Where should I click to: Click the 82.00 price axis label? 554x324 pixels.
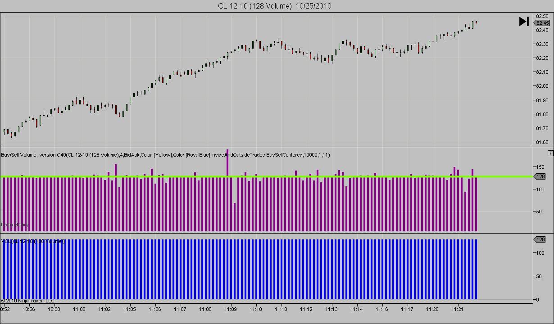point(542,86)
